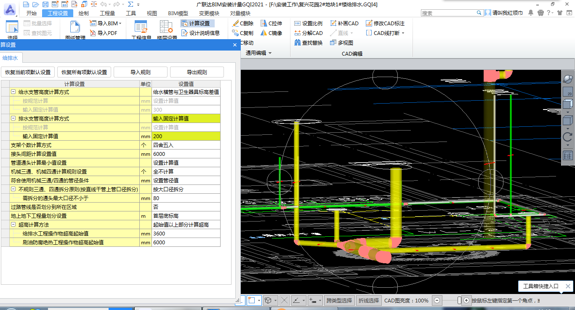Image resolution: width=575 pixels, height=310 pixels.
Task: Open the 开始 ribbon tab
Action: [x=32, y=13]
